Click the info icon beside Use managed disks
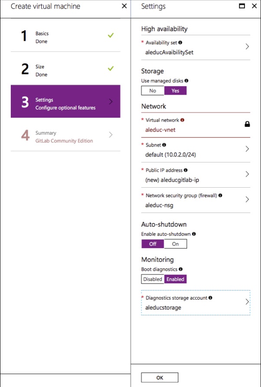This screenshot has width=261, height=387. tap(186, 81)
